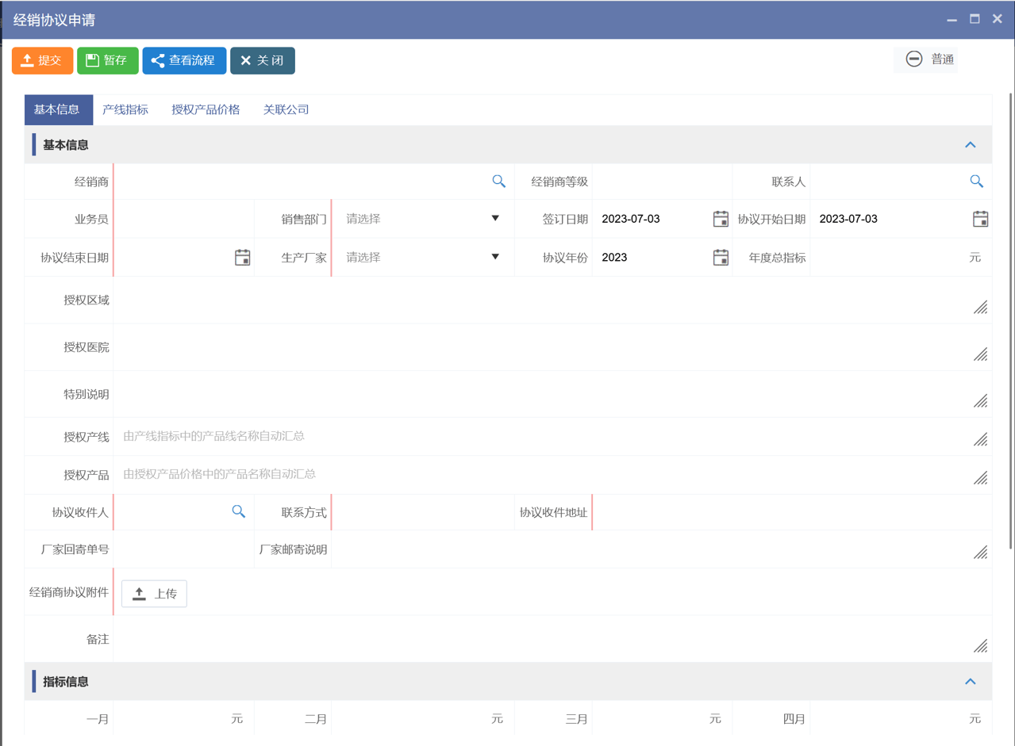
Task: Click the 普通 priority minus icon
Action: (914, 59)
